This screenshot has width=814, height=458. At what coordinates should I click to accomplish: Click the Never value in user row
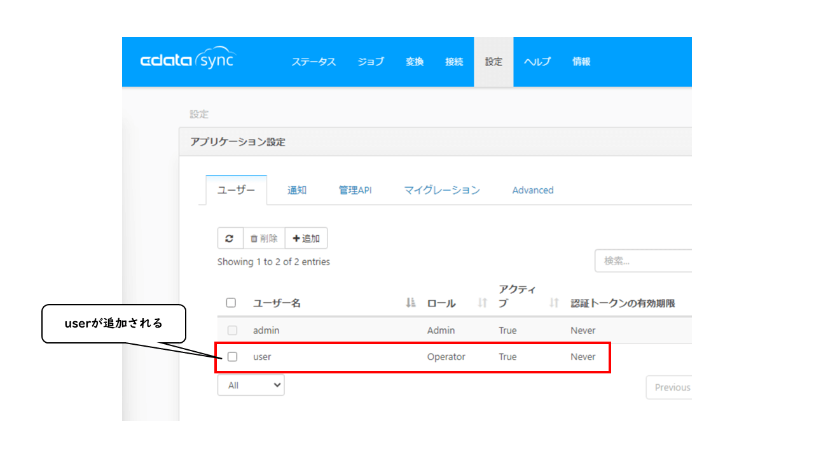583,357
